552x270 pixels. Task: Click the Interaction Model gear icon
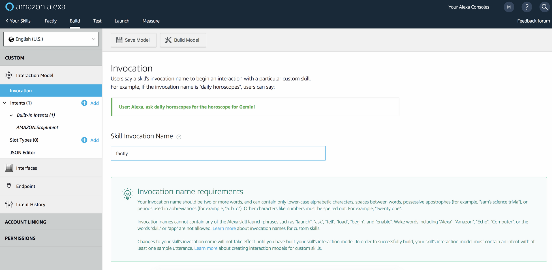tap(9, 75)
